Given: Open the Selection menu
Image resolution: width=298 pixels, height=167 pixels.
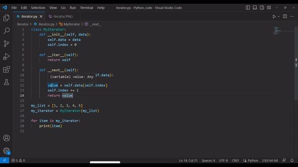Looking at the screenshot, I should point(38,8).
